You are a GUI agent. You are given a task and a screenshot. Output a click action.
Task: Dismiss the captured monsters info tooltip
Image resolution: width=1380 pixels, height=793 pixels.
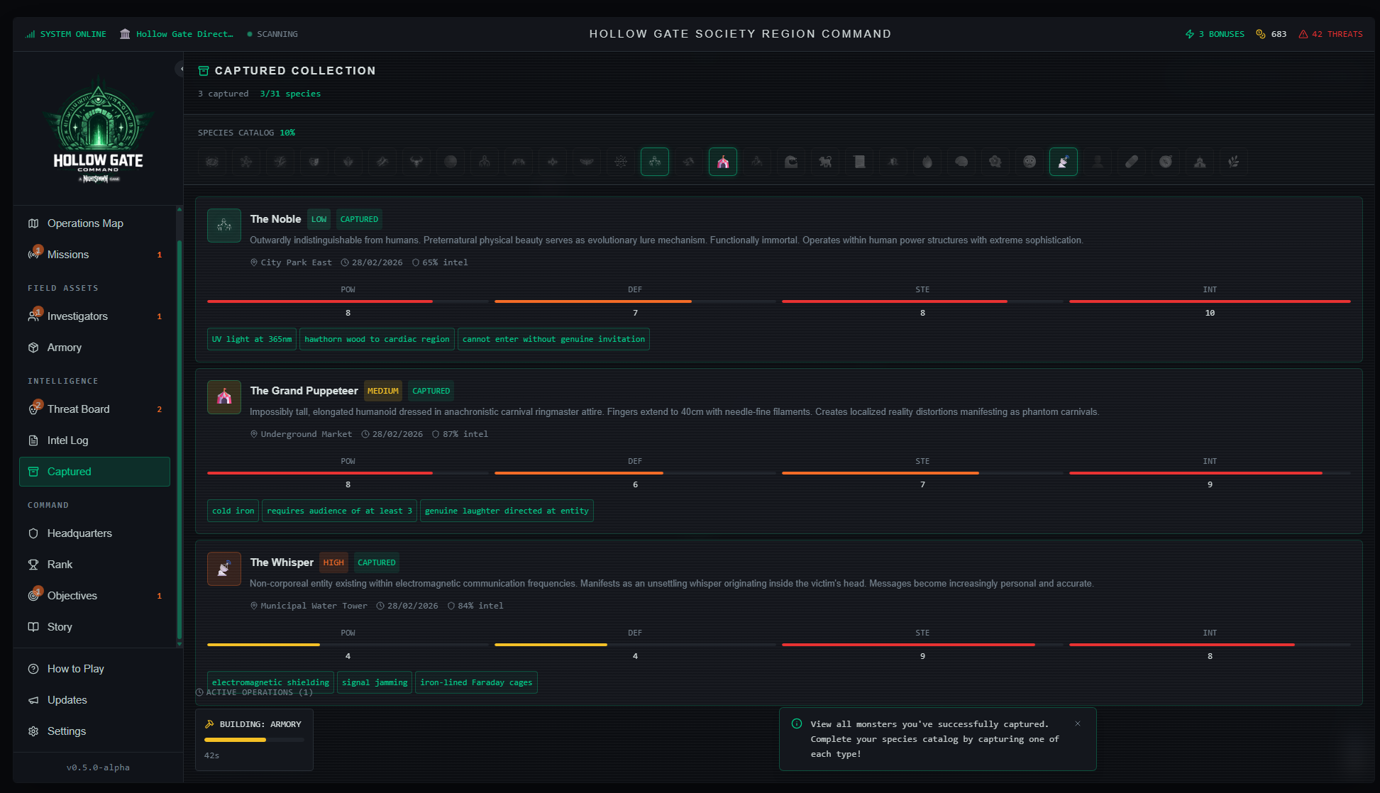pos(1078,723)
